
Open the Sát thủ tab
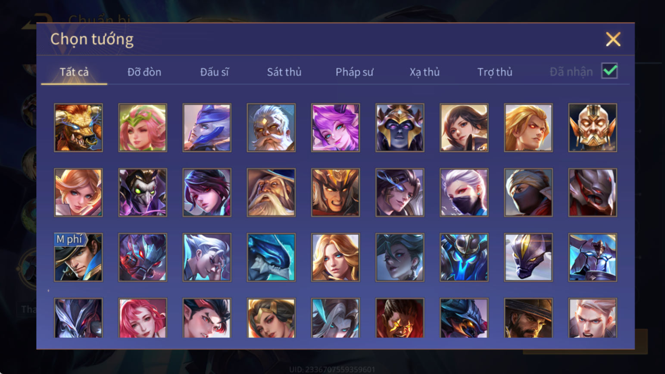point(284,72)
